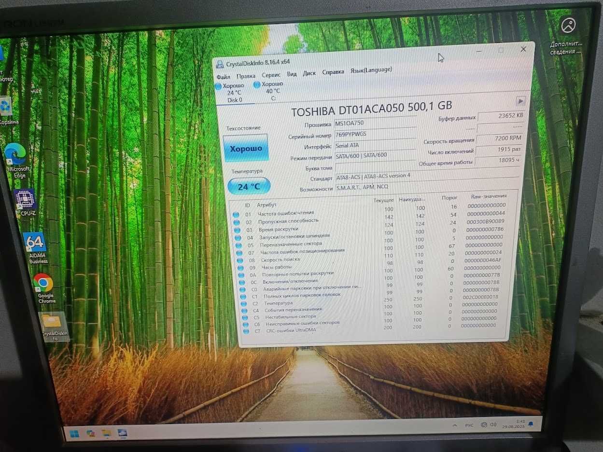Open the Сервис menu
Viewport: 603px width, 452px height.
click(x=271, y=75)
